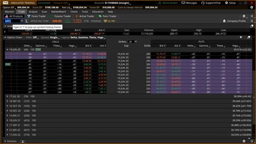The width and height of the screenshot is (256, 144).
Task: Open Company Profile for Apple
Action: (234, 21)
